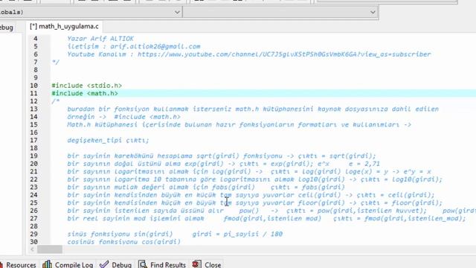Click 'degişeken_tipi çıktı;' on line 17

click(x=108, y=140)
